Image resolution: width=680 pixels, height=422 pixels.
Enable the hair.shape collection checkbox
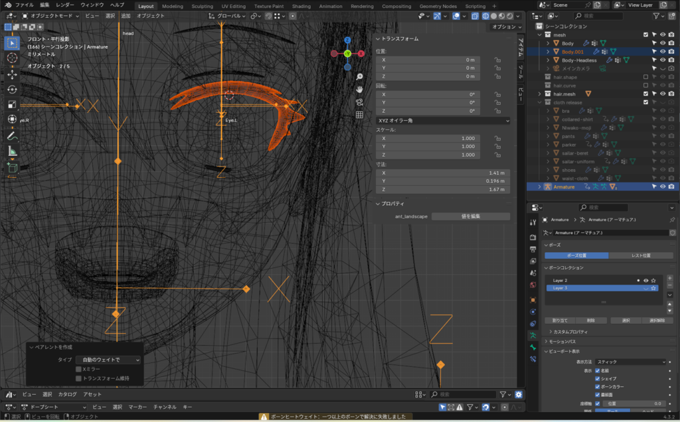(645, 77)
